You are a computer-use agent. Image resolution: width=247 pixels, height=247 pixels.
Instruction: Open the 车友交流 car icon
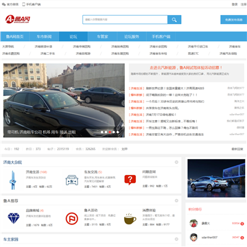(72, 180)
